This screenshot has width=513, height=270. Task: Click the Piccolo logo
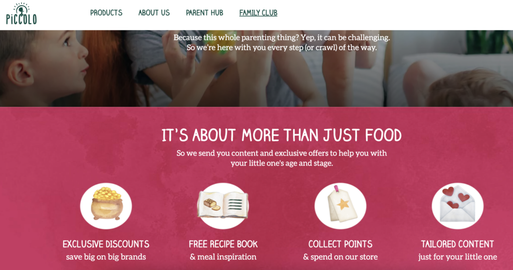22,14
